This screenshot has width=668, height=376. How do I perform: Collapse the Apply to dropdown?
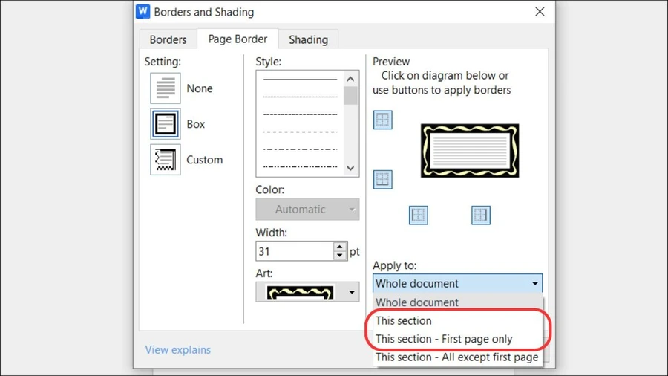(534, 284)
